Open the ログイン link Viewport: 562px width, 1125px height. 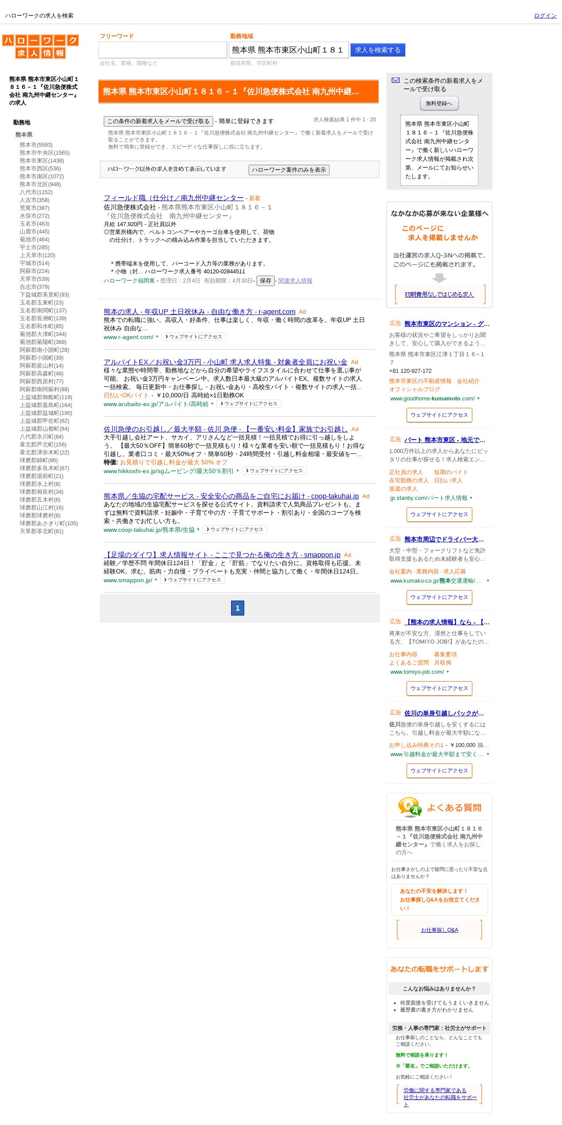tap(545, 16)
